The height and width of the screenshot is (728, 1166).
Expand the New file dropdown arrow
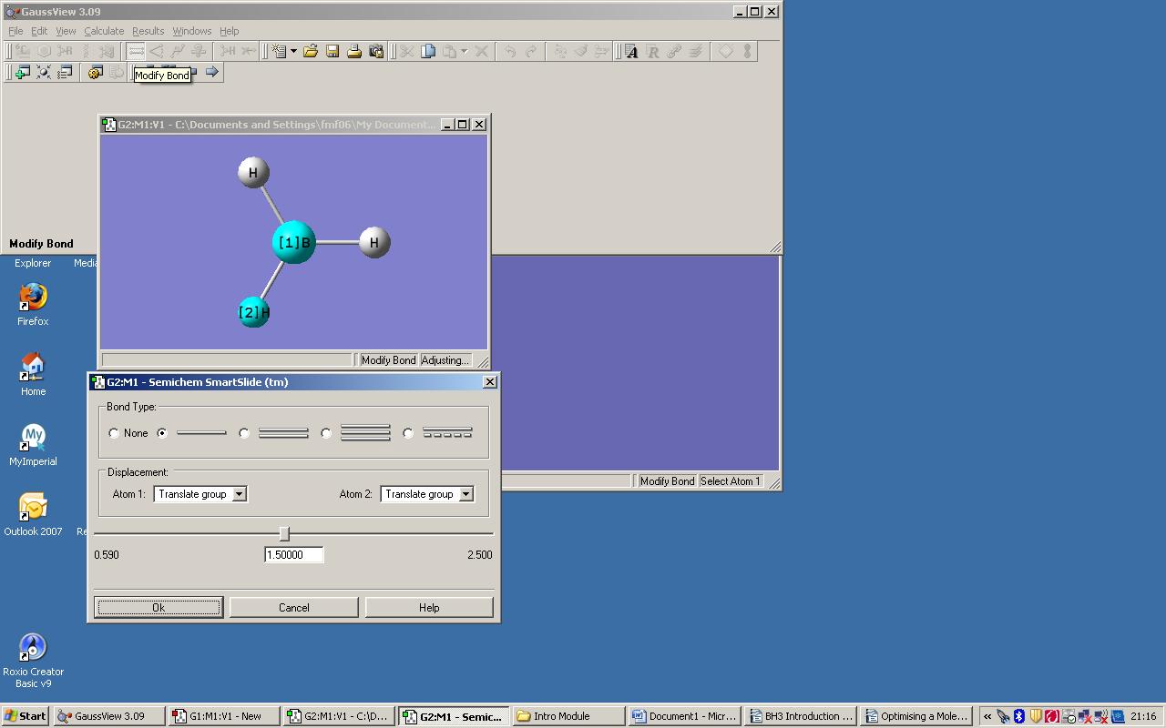point(293,52)
